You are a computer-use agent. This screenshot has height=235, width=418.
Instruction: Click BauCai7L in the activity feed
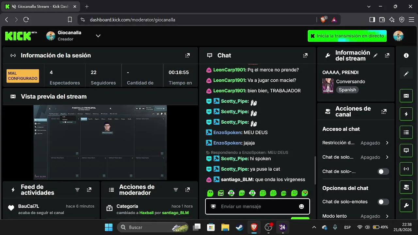29,206
